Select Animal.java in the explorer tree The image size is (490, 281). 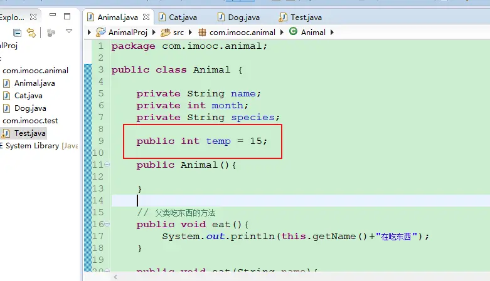click(x=35, y=83)
